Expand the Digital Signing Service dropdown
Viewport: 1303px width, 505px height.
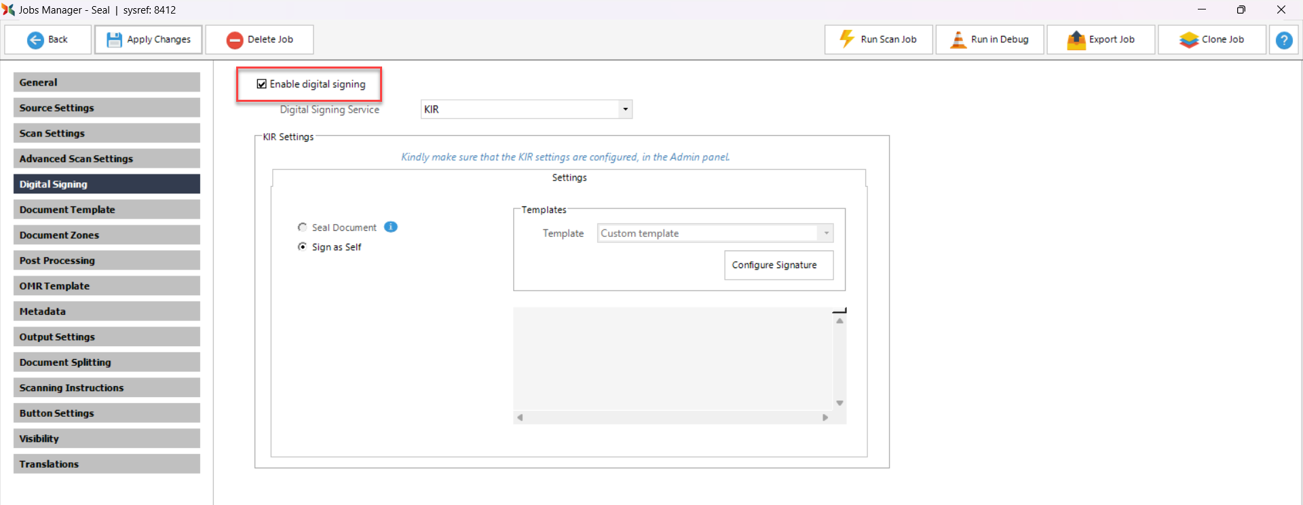[x=625, y=109]
